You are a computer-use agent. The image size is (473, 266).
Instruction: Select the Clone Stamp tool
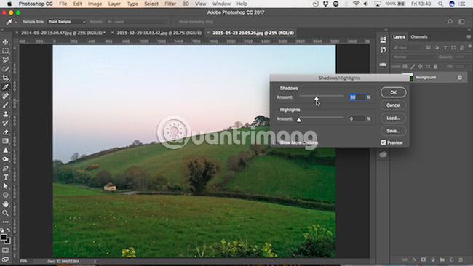5,114
